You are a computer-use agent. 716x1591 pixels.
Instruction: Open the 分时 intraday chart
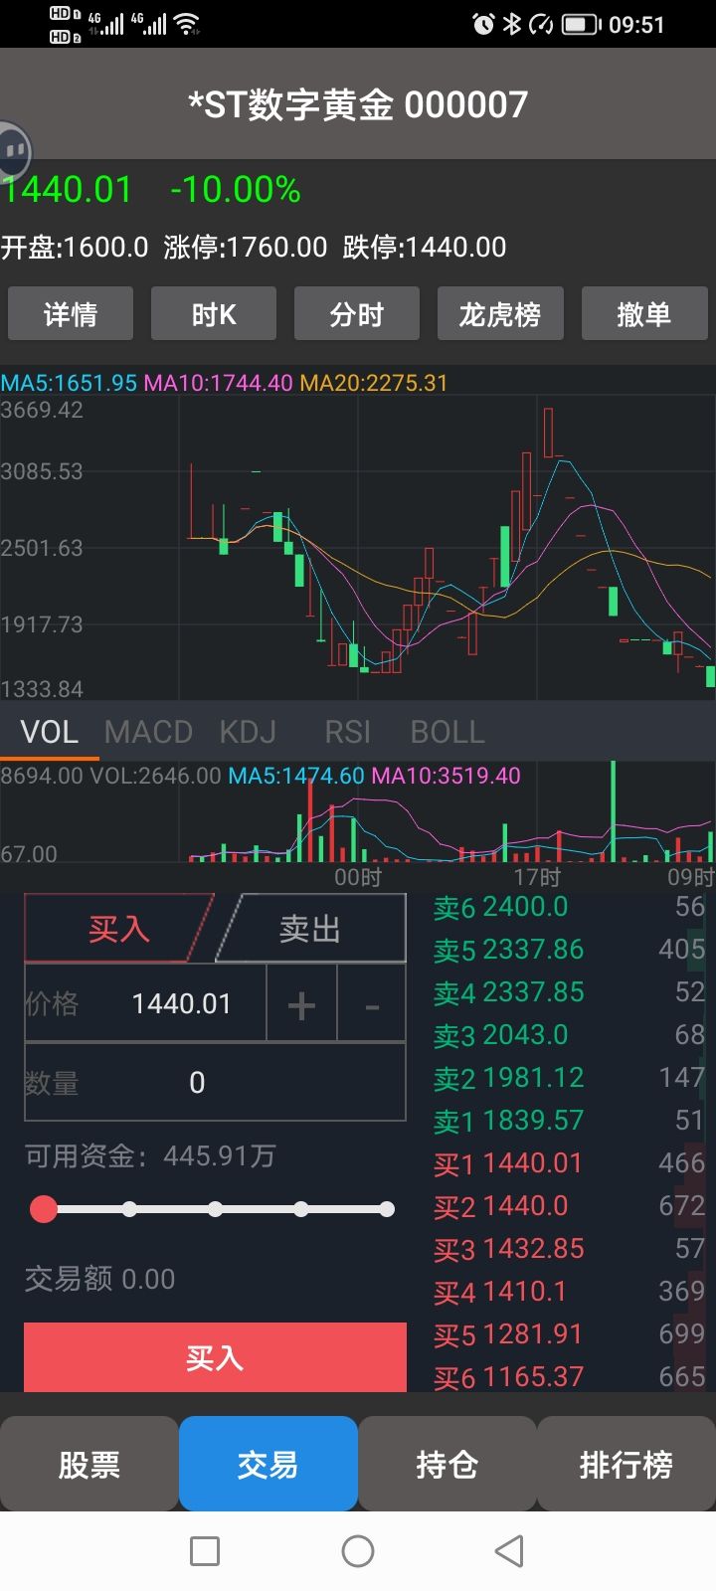click(x=357, y=314)
